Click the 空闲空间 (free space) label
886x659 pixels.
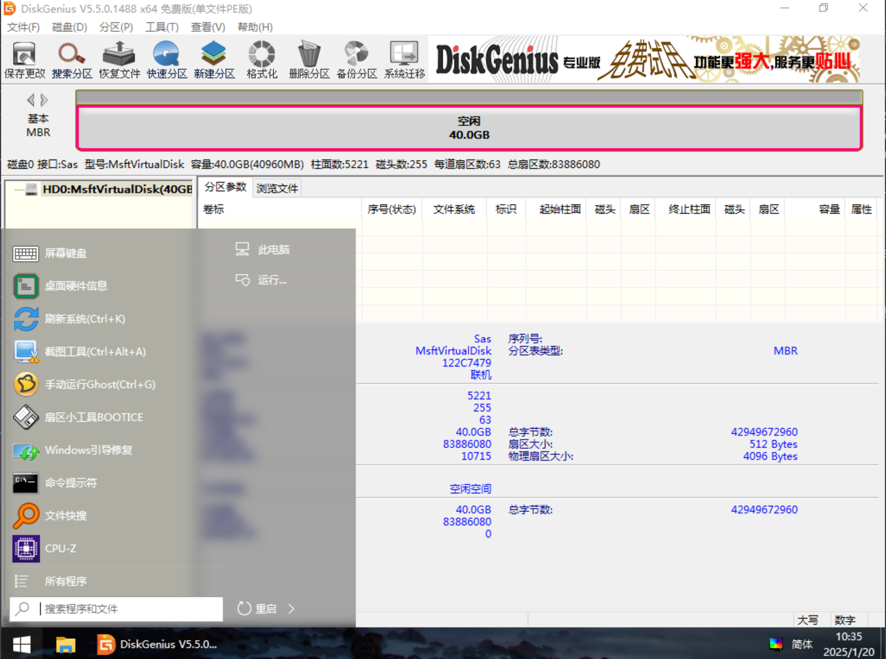[470, 489]
